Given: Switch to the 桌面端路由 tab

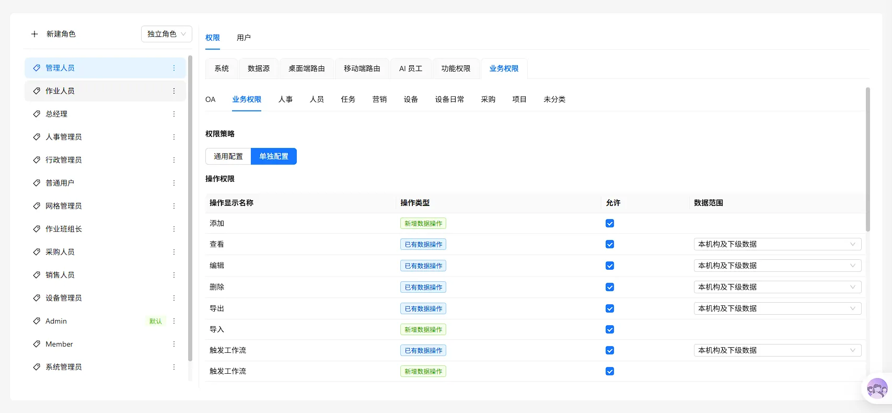Looking at the screenshot, I should 307,68.
